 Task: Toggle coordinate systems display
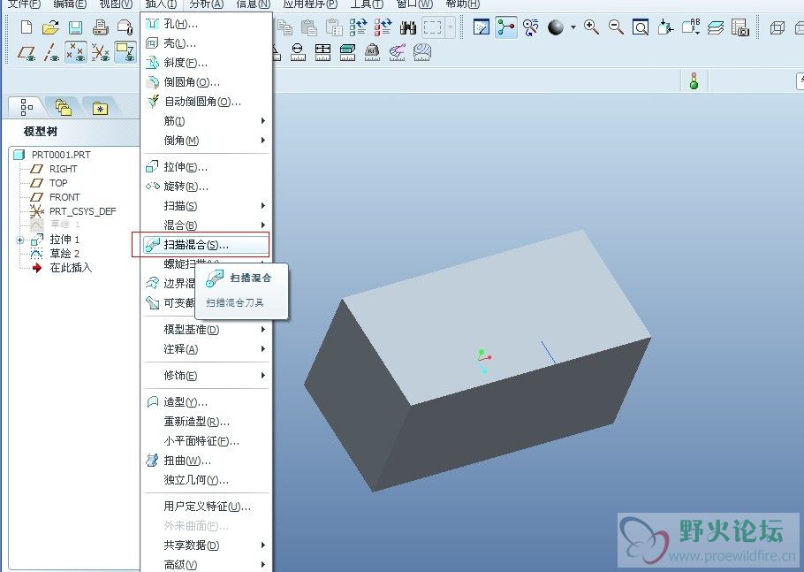click(101, 52)
